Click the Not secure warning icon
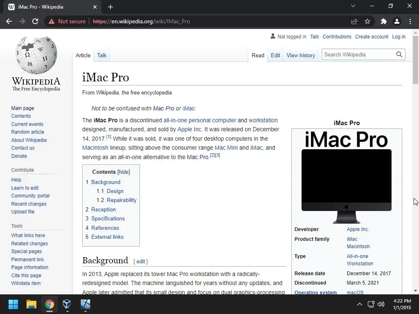Image resolution: width=419 pixels, height=314 pixels. click(52, 21)
